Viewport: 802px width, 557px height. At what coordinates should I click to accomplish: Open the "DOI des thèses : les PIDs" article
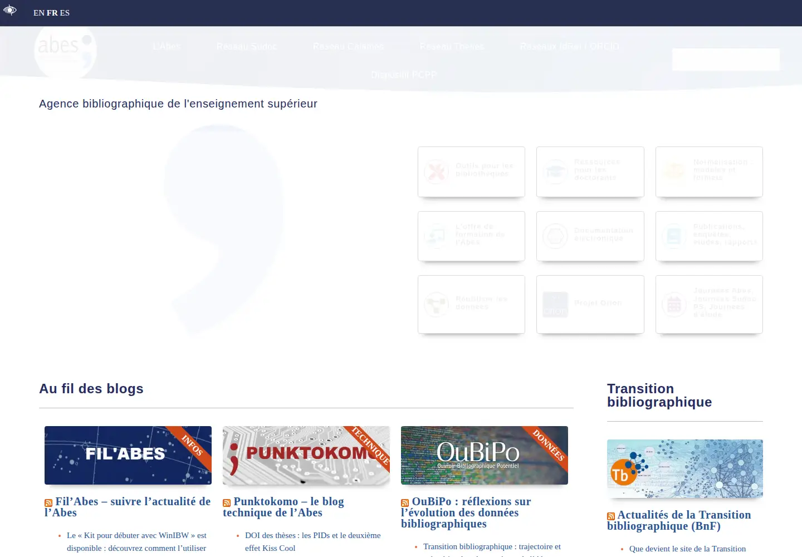coord(313,541)
